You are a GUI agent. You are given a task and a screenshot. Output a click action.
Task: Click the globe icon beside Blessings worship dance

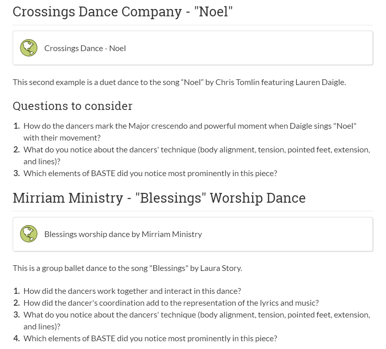tap(29, 234)
